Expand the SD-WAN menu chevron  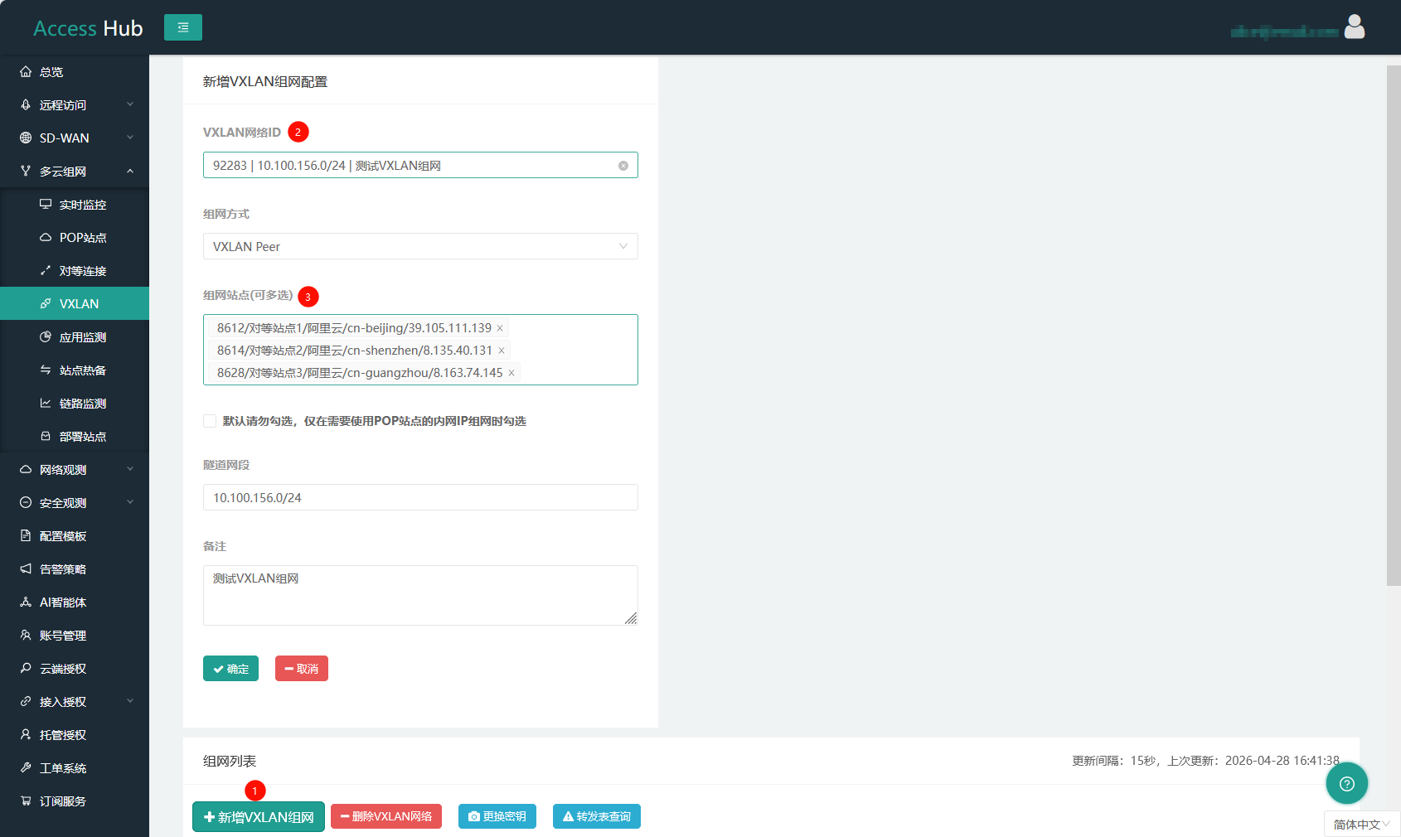pos(130,138)
